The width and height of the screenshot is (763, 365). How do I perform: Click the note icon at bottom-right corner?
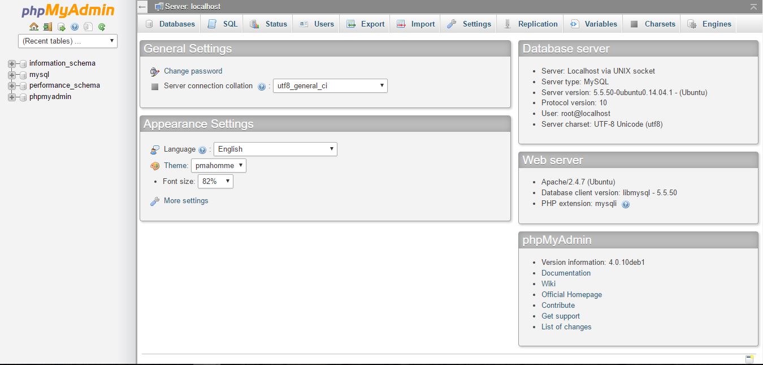(749, 359)
